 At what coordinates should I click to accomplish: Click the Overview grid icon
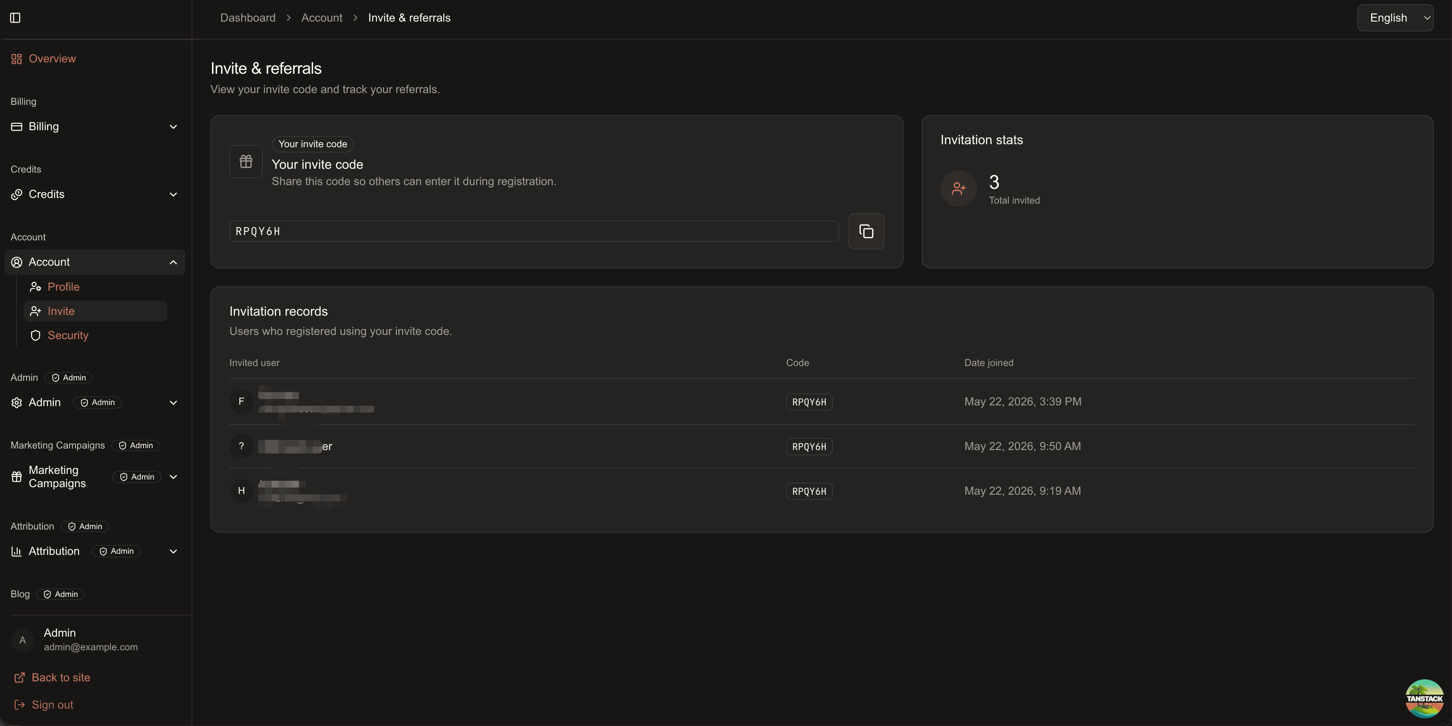click(x=16, y=59)
